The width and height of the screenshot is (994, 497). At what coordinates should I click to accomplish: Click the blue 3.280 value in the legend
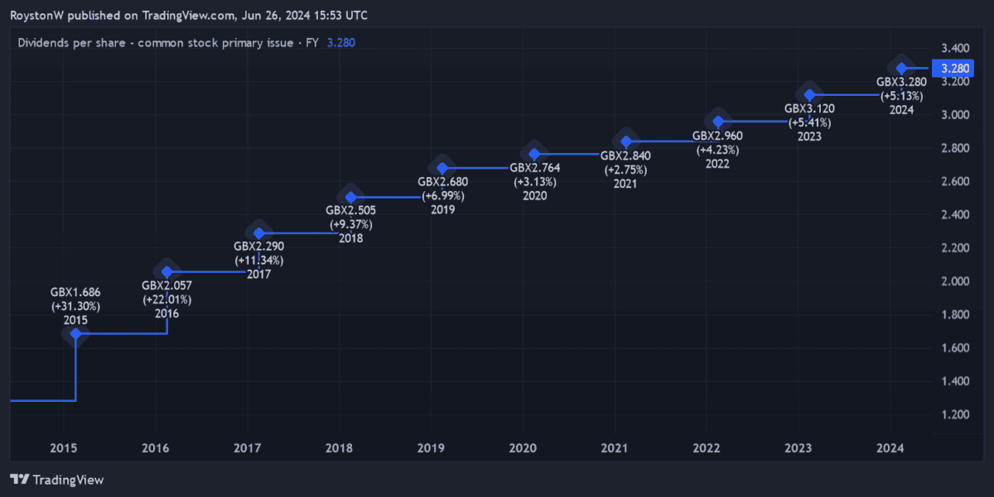click(x=341, y=42)
